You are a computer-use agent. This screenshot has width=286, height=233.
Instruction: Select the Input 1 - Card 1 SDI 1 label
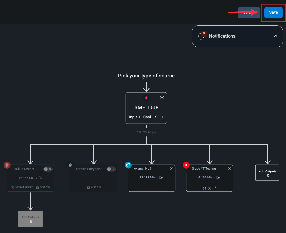[x=146, y=117]
